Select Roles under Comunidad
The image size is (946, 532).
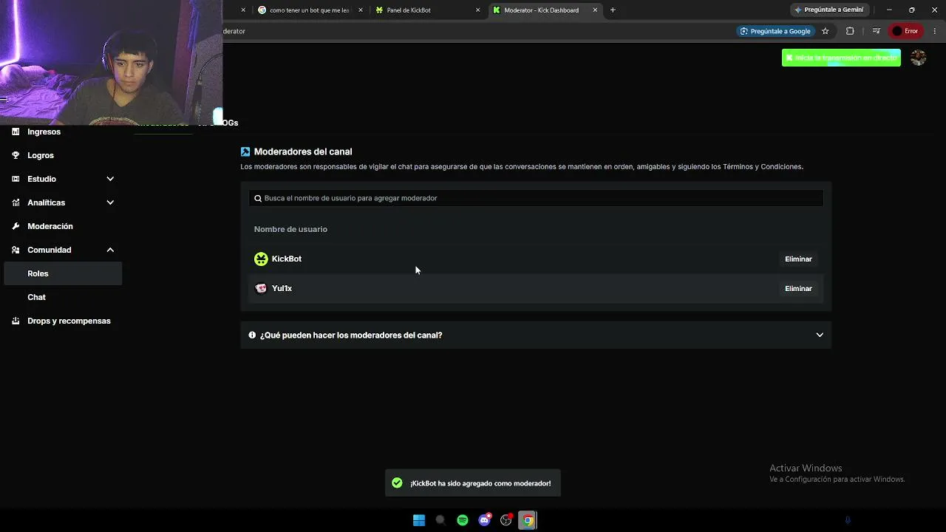pyautogui.click(x=63, y=273)
